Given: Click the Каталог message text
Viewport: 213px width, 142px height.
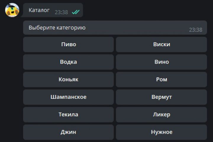Looking at the screenshot, I should point(39,10).
